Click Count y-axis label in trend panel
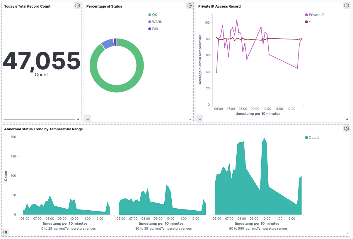The image size is (353, 239). (x=6, y=176)
